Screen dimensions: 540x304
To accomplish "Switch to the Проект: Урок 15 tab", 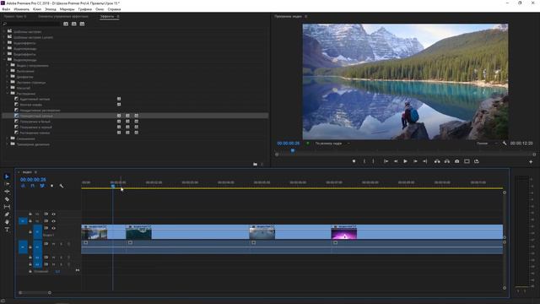I will click(x=15, y=16).
